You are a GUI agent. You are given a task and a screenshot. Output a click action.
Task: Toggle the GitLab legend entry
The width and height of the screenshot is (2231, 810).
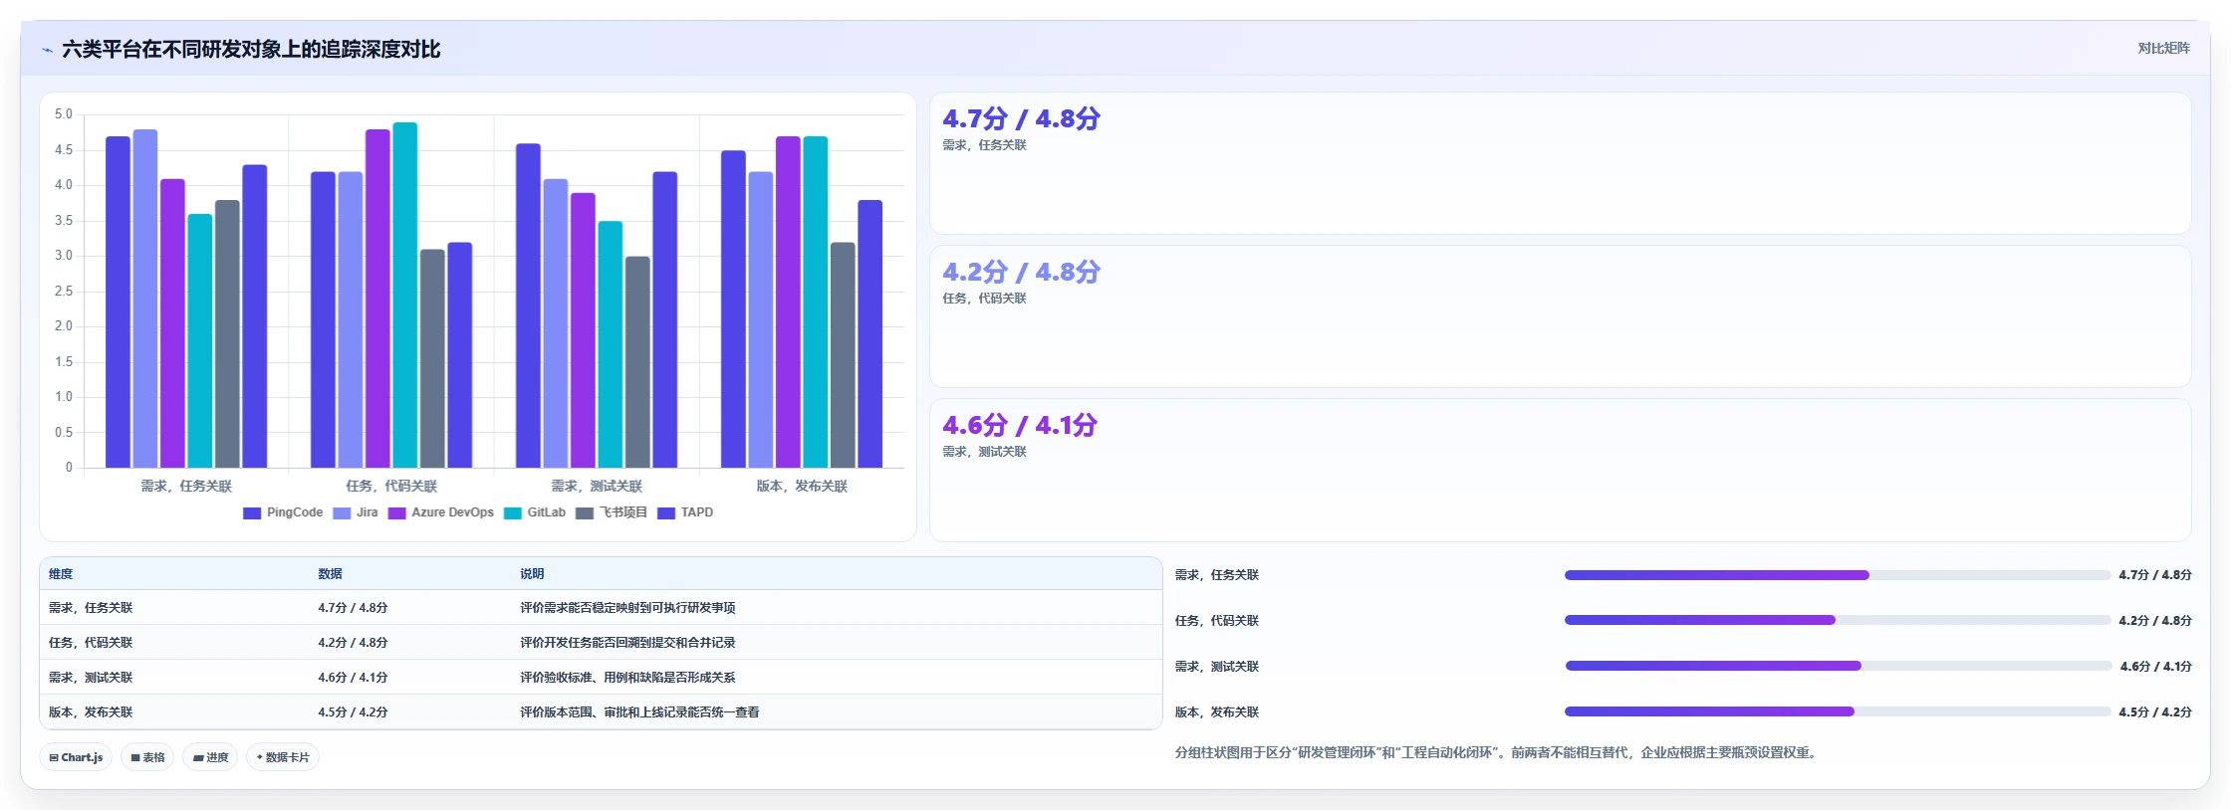click(x=535, y=512)
